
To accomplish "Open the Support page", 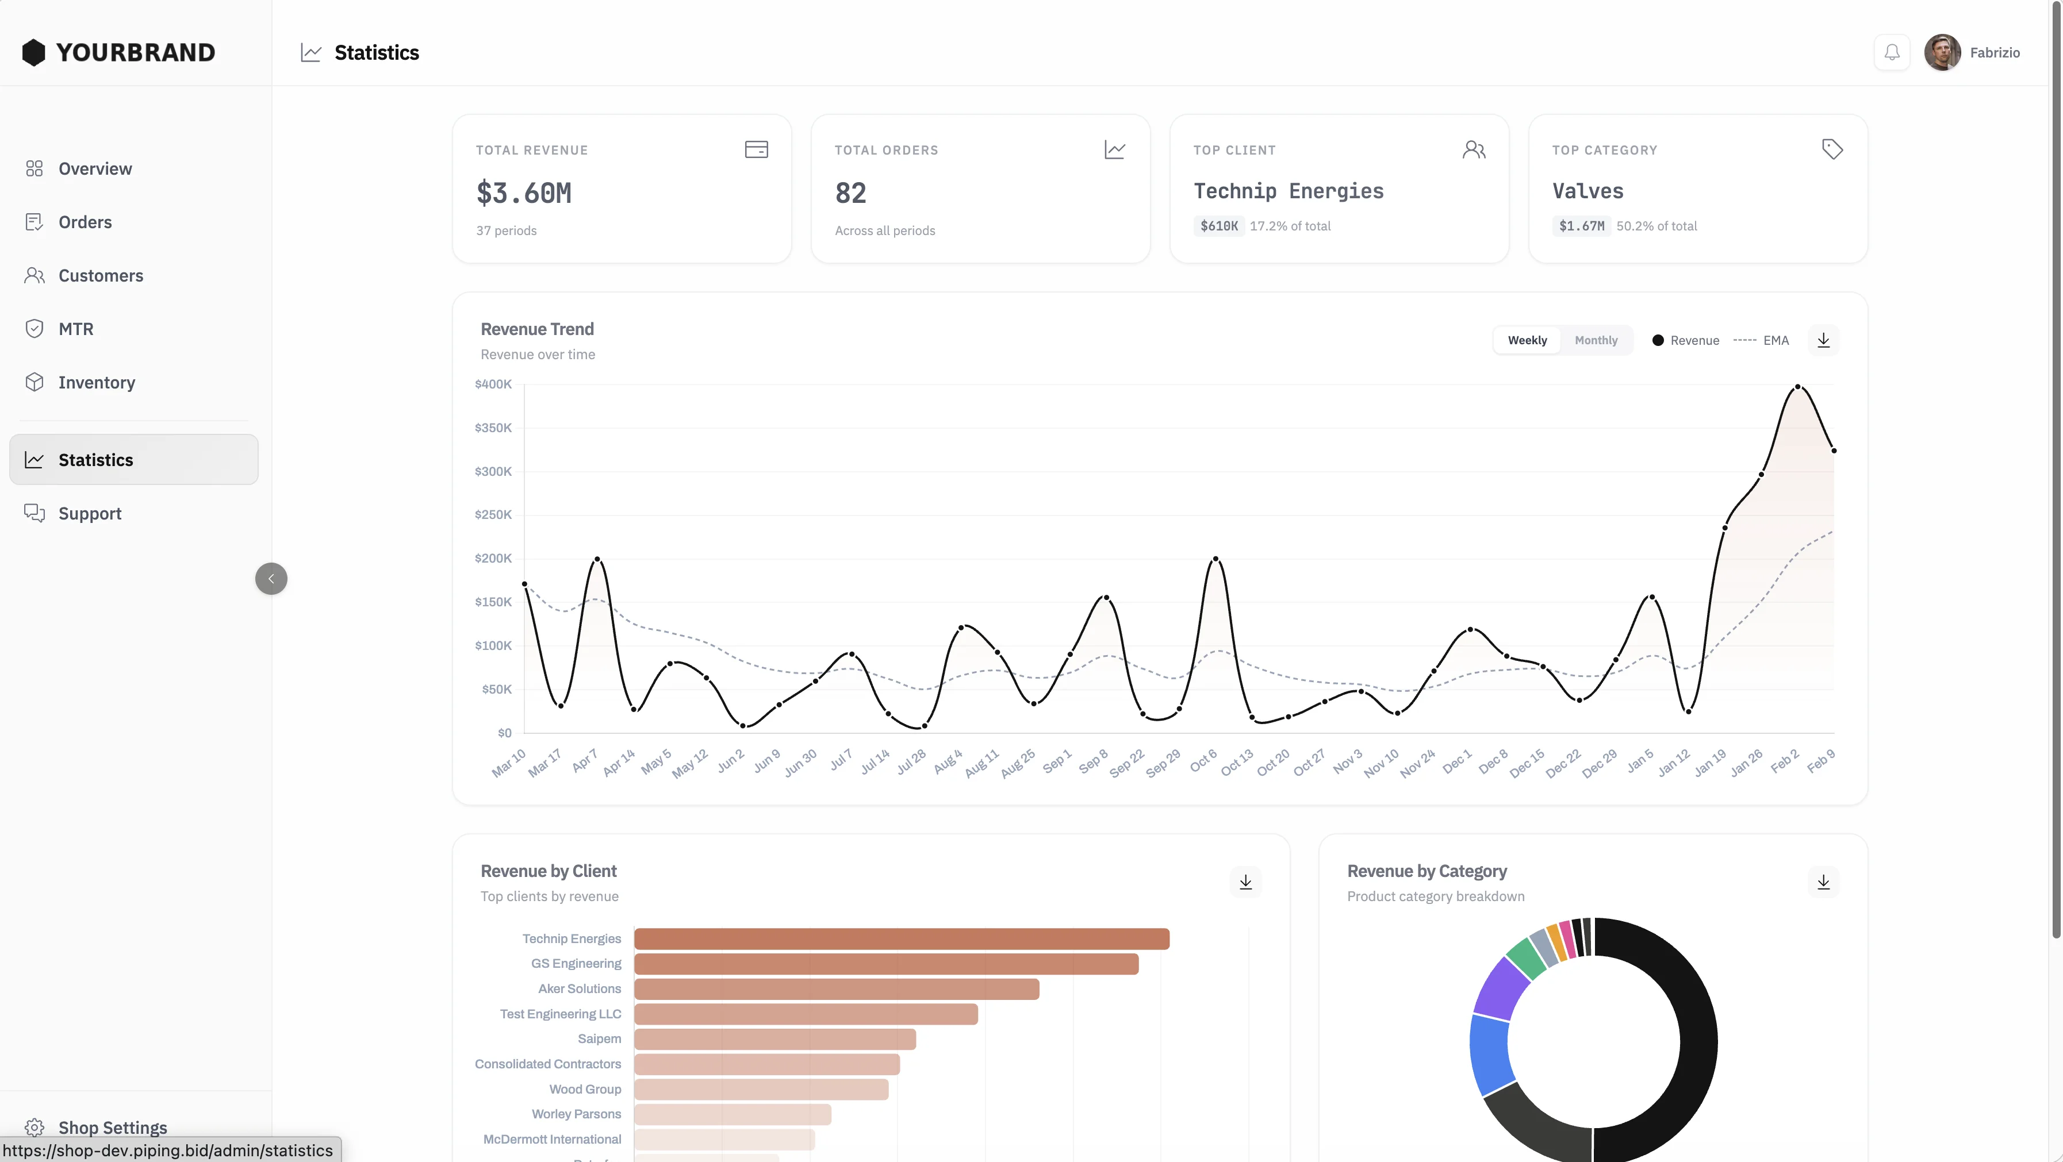I will pyautogui.click(x=90, y=514).
